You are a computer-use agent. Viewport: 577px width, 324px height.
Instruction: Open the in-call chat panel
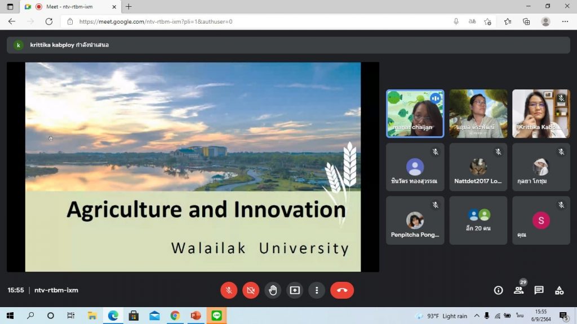coord(539,290)
